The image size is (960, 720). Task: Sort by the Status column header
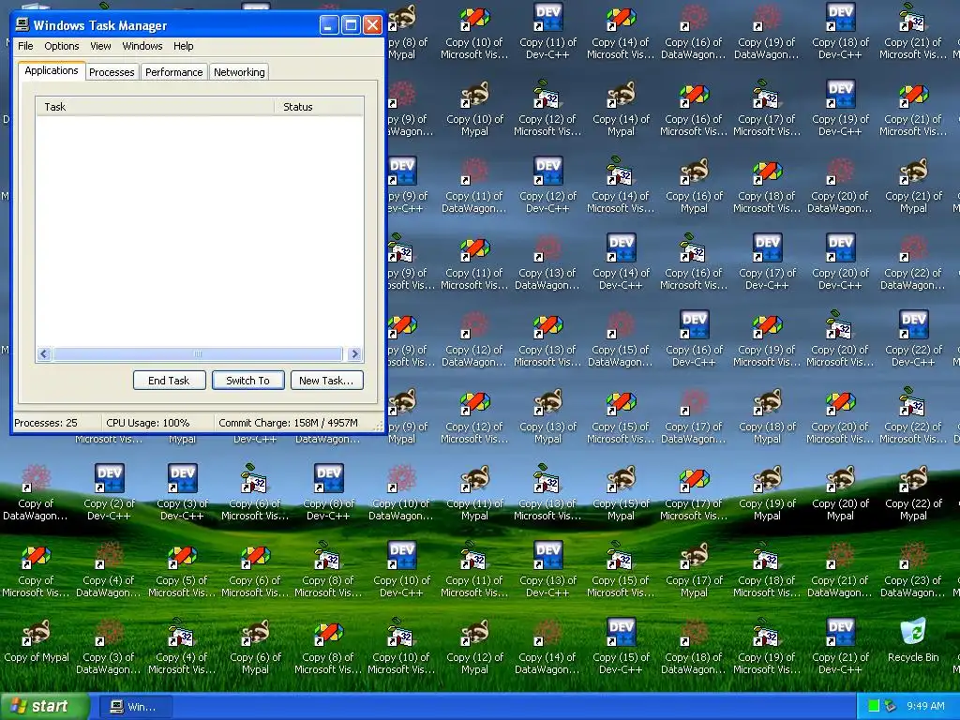pyautogui.click(x=319, y=107)
